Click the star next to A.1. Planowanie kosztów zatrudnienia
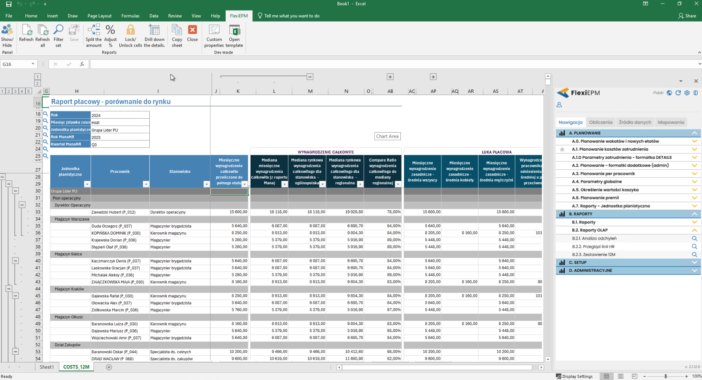Viewport: 702px width, 380px height. coord(562,150)
